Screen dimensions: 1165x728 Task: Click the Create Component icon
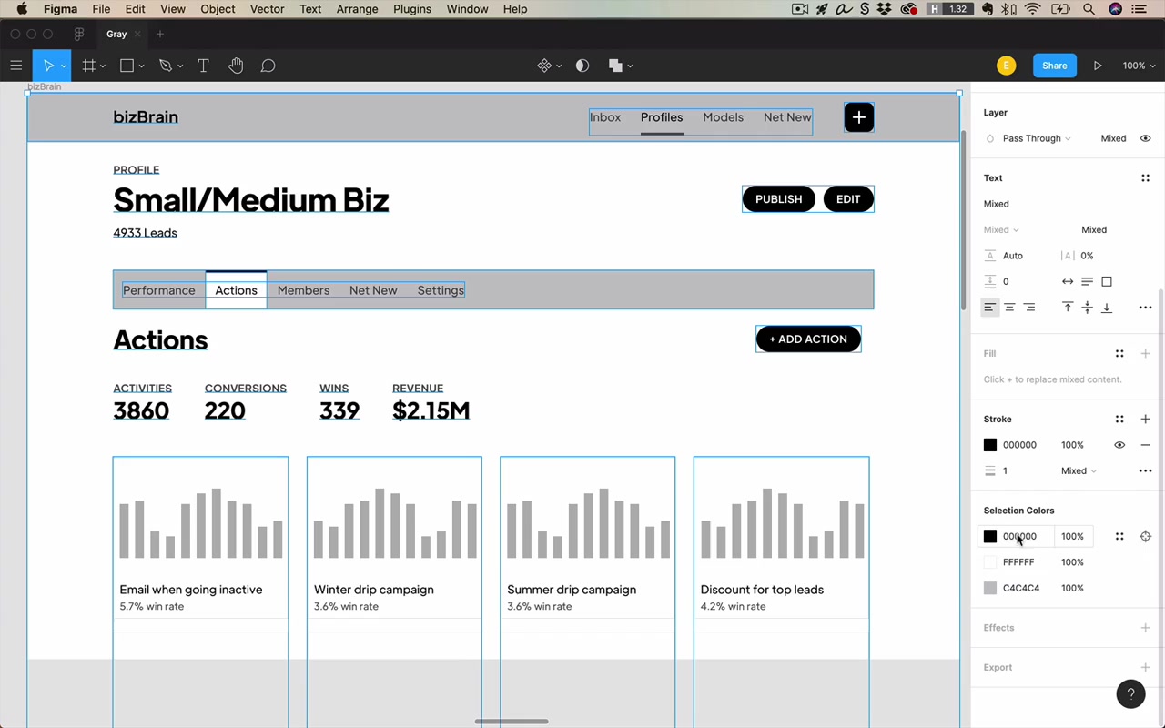pyautogui.click(x=544, y=66)
